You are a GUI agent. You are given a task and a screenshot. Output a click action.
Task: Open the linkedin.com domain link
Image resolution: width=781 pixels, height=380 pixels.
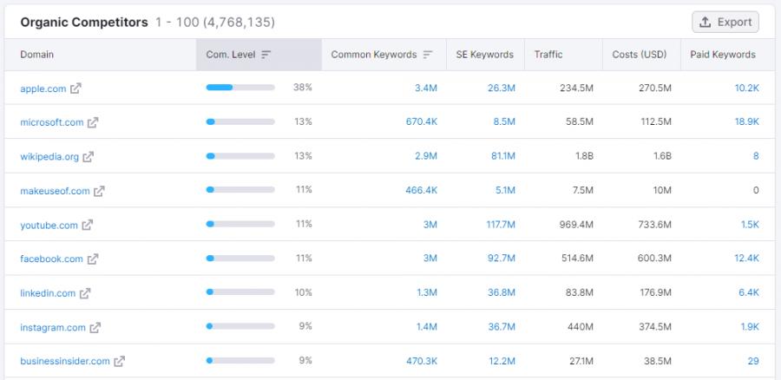tap(48, 293)
